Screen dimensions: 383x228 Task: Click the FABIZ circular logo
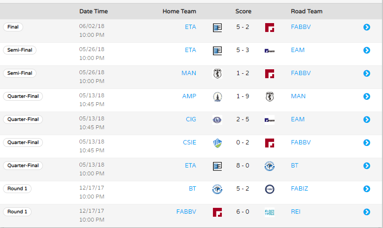pos(270,189)
